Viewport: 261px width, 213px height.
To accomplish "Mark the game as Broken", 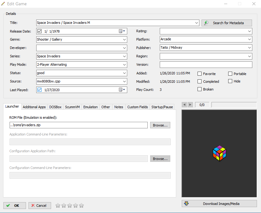I will click(x=199, y=89).
